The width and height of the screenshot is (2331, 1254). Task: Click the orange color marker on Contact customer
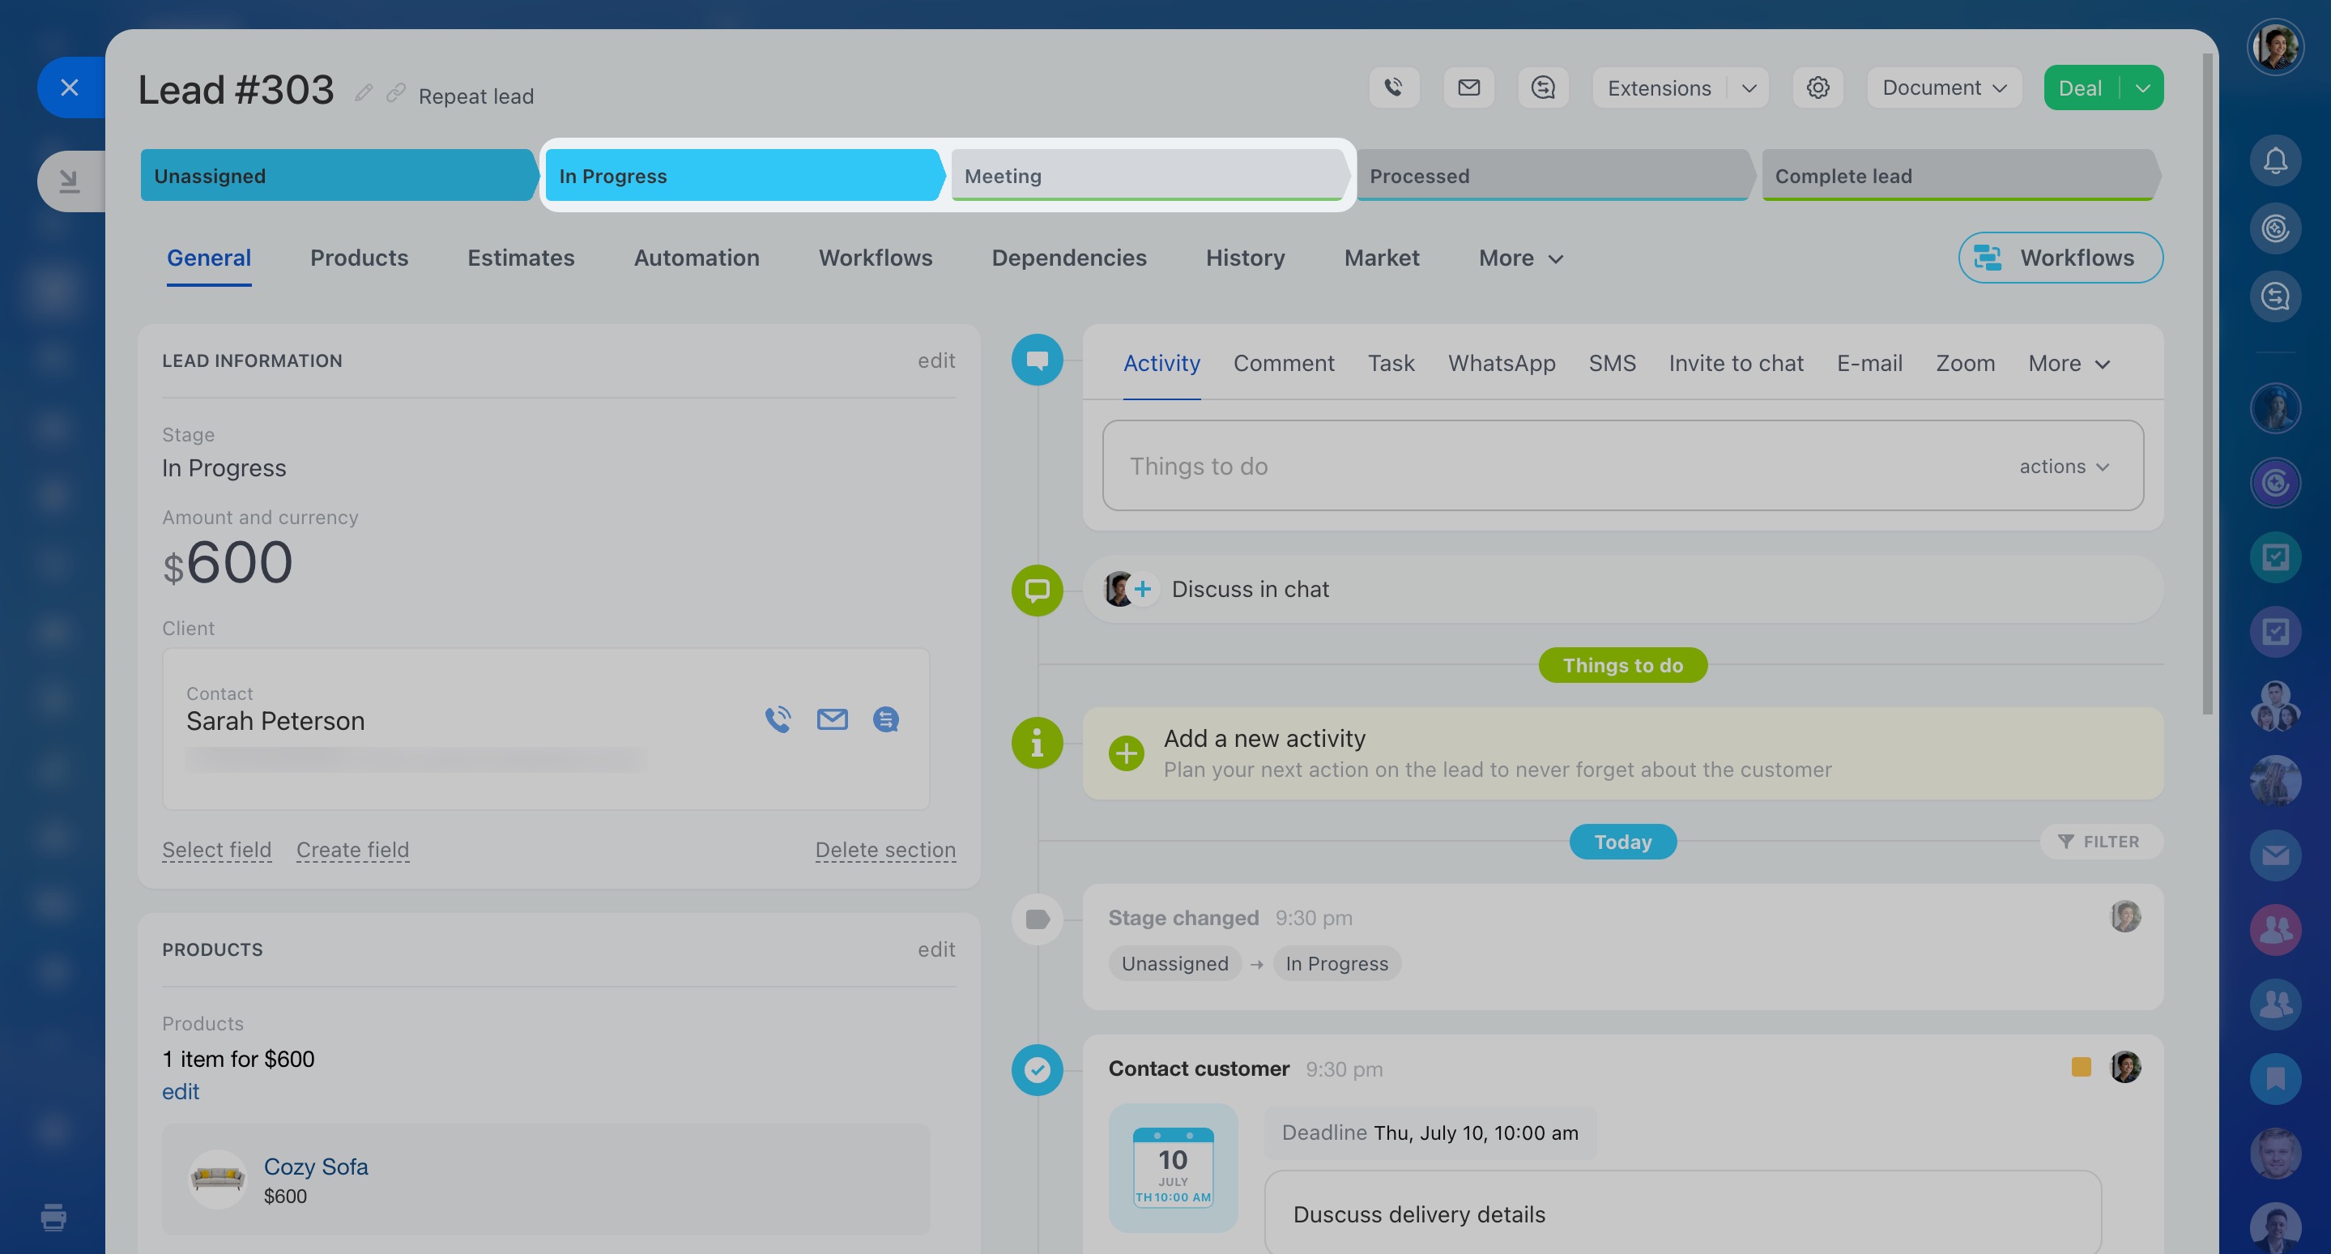click(x=2081, y=1067)
